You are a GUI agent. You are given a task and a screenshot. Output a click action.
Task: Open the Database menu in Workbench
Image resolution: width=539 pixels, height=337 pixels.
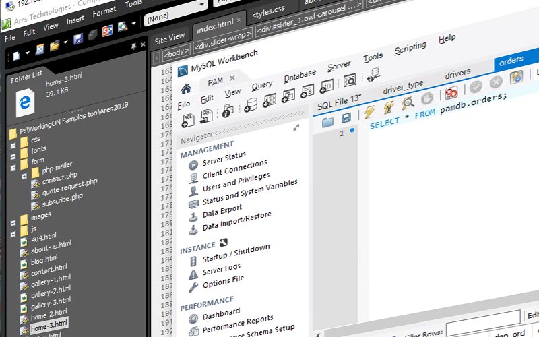tap(300, 75)
